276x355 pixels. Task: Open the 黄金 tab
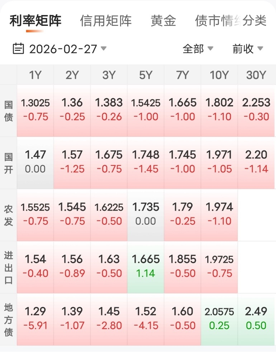(x=163, y=21)
